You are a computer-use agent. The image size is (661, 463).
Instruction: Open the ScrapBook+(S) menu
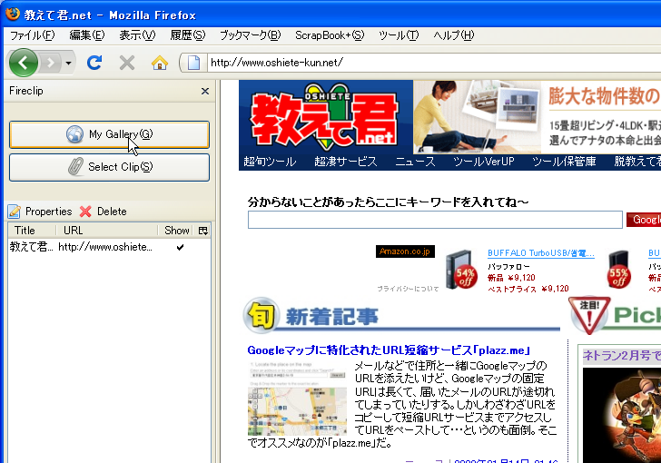pyautogui.click(x=330, y=35)
